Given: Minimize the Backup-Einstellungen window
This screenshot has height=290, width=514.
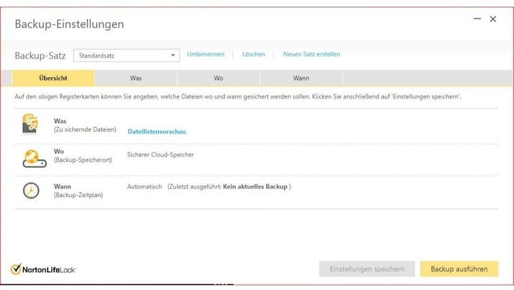Looking at the screenshot, I should [478, 19].
